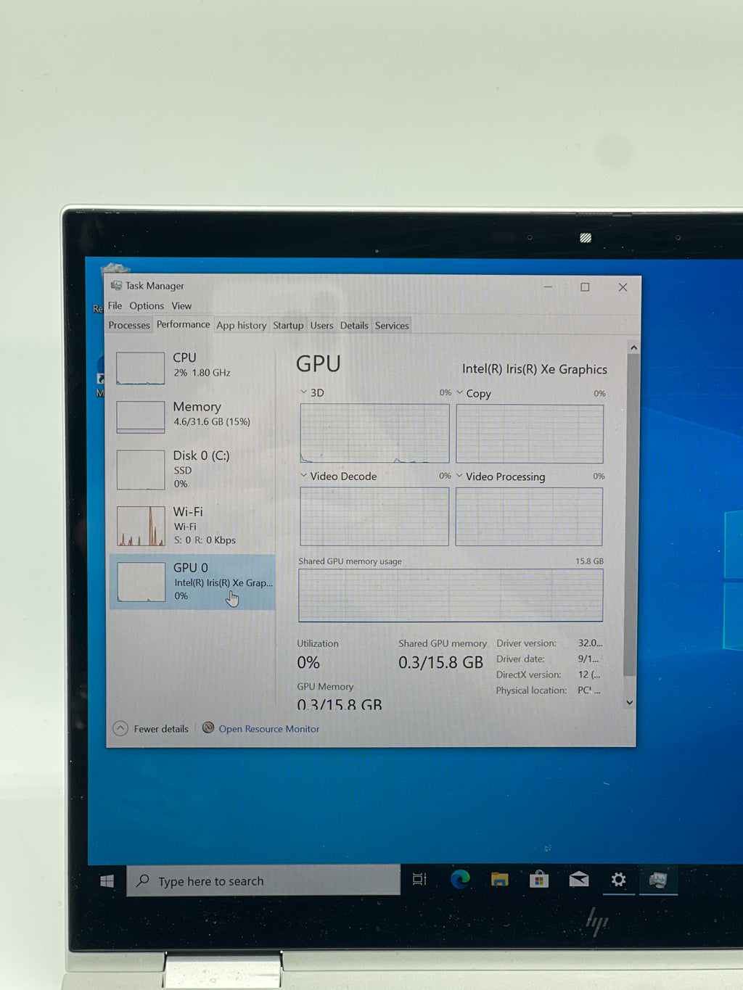743x990 pixels.
Task: Click the Physical location label
Action: (531, 690)
